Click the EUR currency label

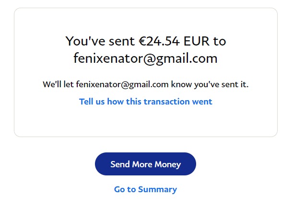(197, 41)
